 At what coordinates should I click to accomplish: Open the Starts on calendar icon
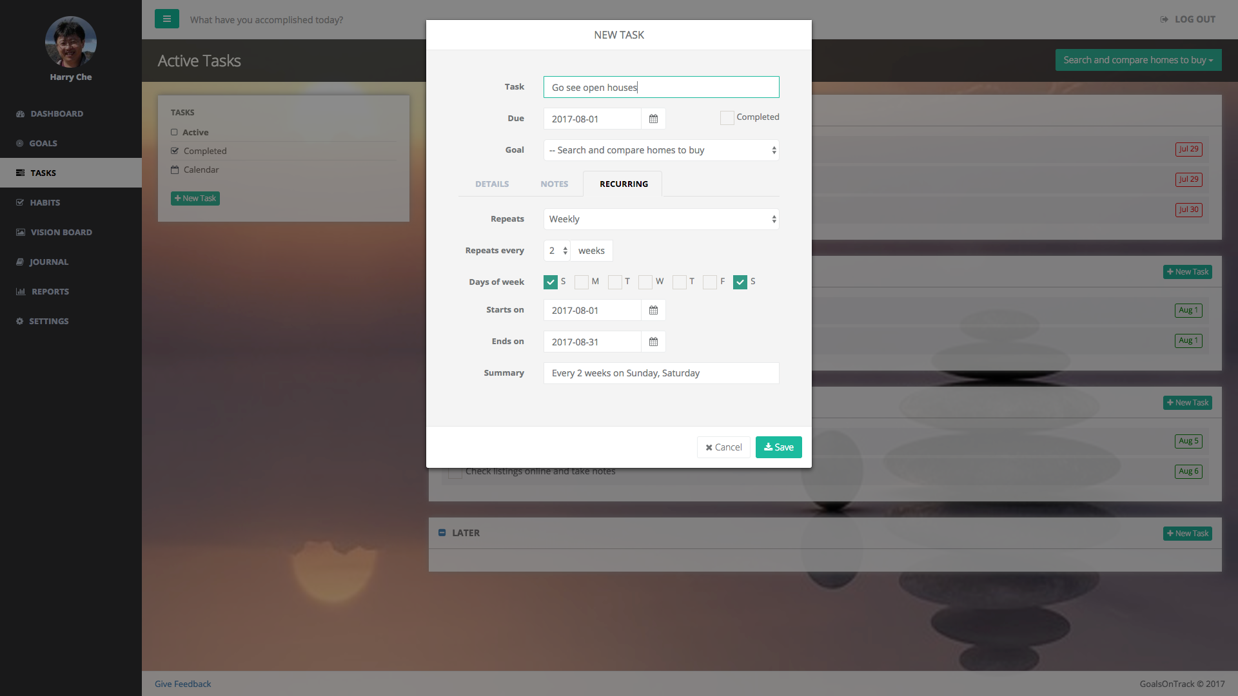coord(653,310)
